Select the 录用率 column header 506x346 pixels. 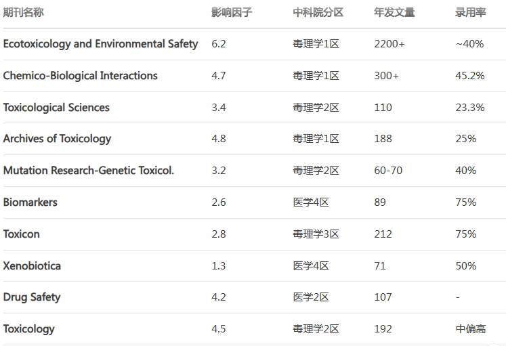click(x=471, y=12)
